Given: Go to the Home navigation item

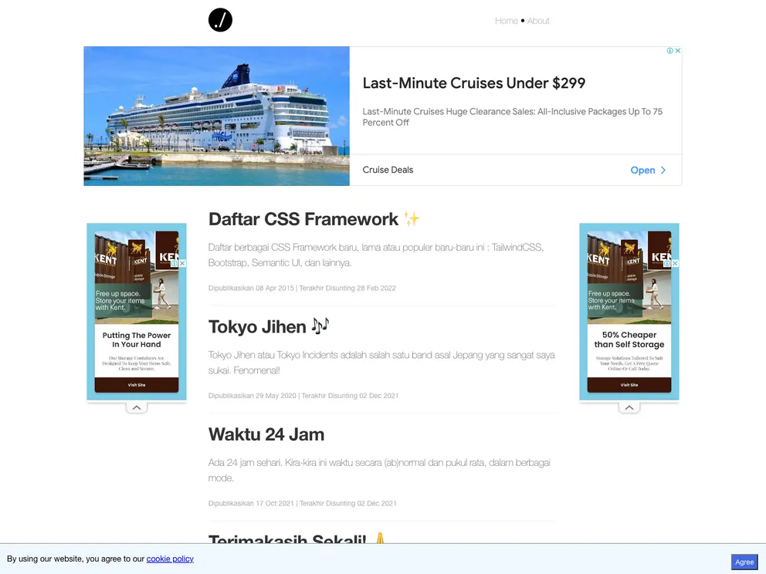Looking at the screenshot, I should point(506,21).
